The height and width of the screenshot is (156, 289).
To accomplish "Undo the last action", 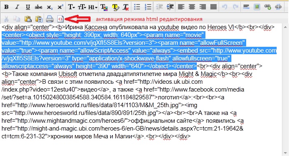I will [224, 7].
